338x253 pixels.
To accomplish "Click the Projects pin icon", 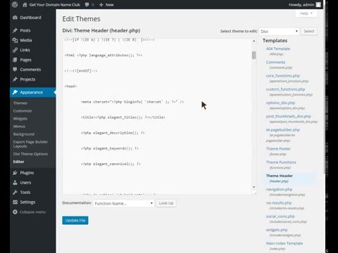I will click(15, 79).
